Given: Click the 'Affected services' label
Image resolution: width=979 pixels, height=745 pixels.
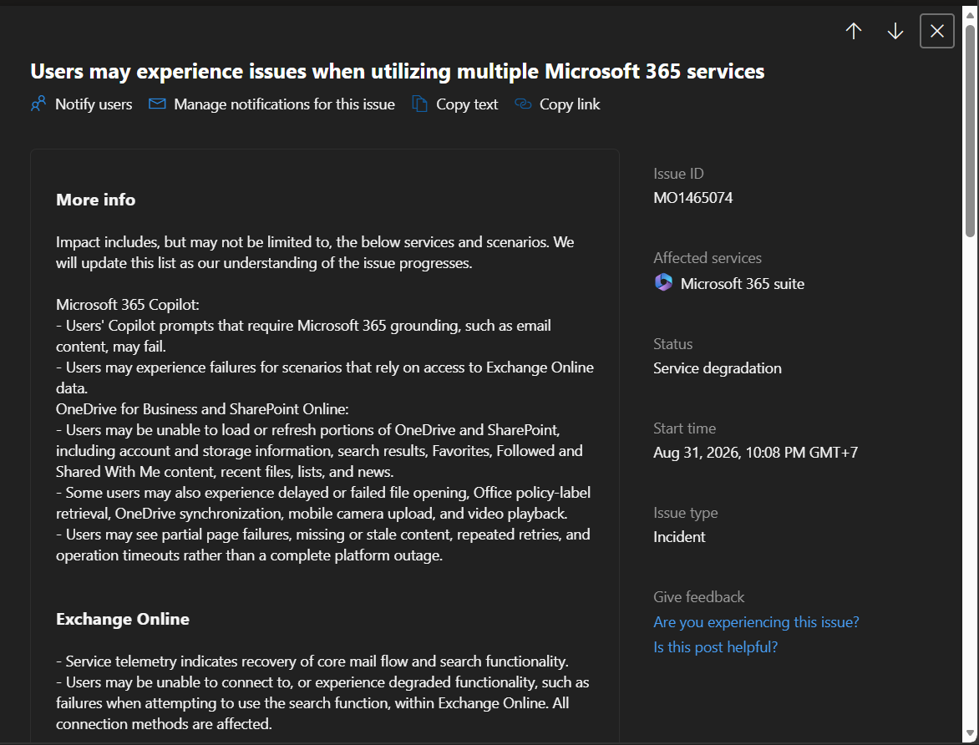Looking at the screenshot, I should [708, 258].
